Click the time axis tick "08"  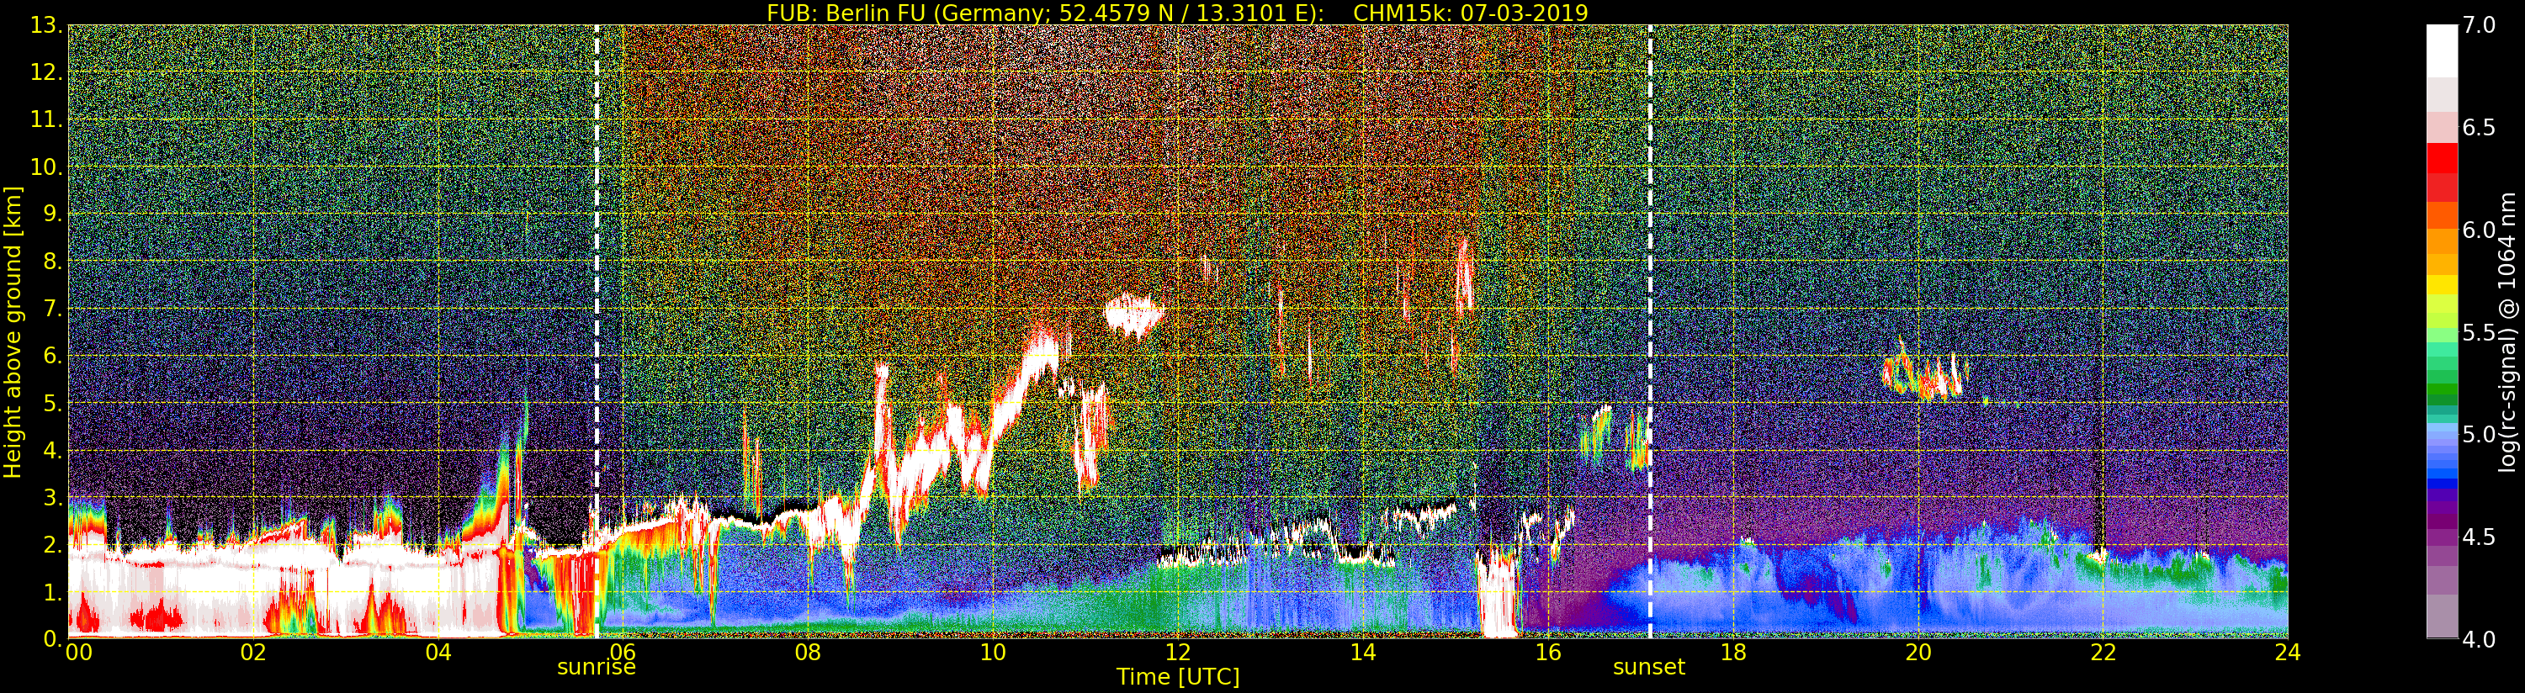click(x=808, y=652)
